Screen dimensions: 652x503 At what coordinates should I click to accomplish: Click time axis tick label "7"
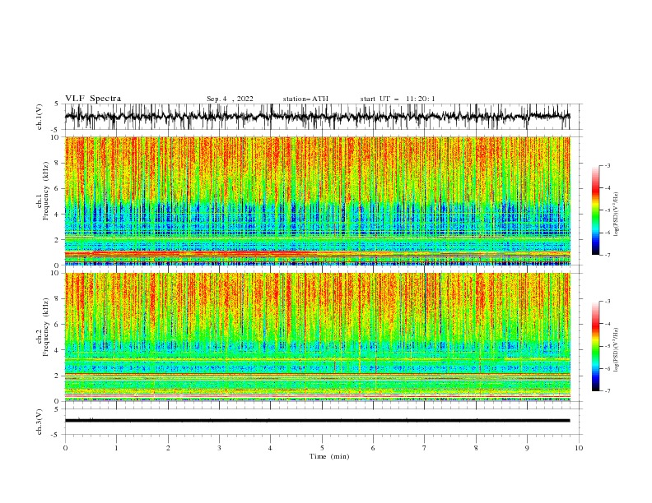point(425,448)
